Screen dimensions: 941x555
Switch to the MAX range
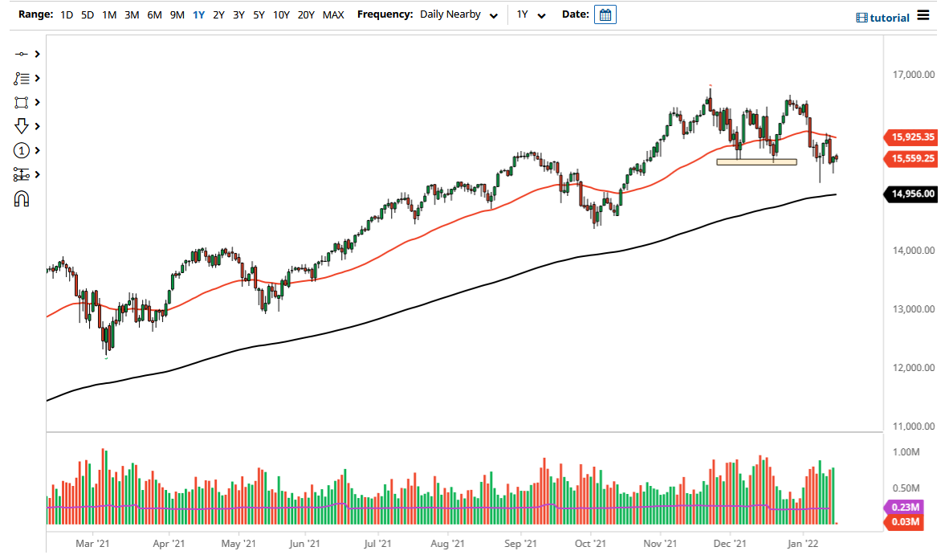[333, 14]
